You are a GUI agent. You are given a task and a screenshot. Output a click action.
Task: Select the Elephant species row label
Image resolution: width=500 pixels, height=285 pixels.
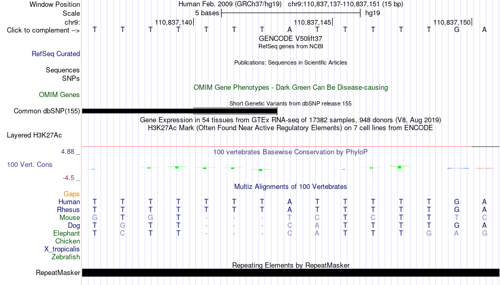click(66, 233)
